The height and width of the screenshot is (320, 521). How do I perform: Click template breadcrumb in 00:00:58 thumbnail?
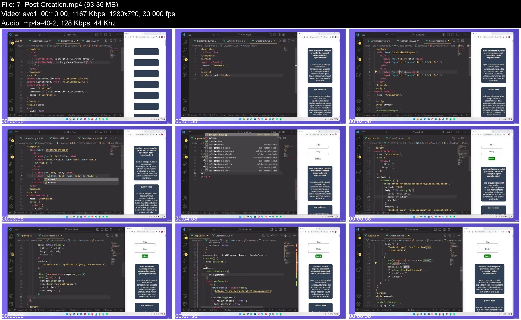71,46
